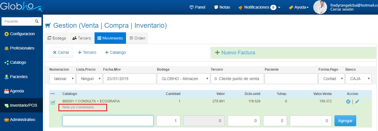
Task: Open the Panel link in top bar
Action: click(x=197, y=7)
